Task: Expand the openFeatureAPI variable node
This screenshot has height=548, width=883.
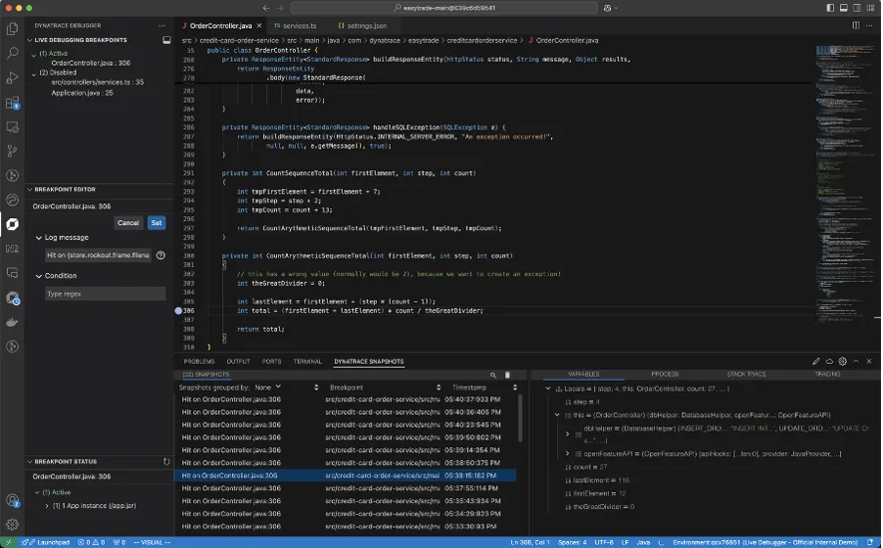Action: coord(567,453)
